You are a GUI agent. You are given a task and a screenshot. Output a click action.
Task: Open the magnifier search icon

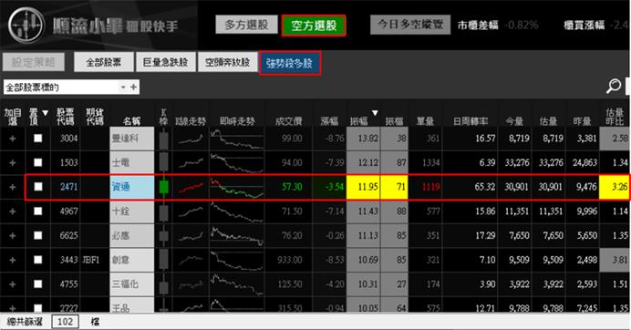(614, 86)
